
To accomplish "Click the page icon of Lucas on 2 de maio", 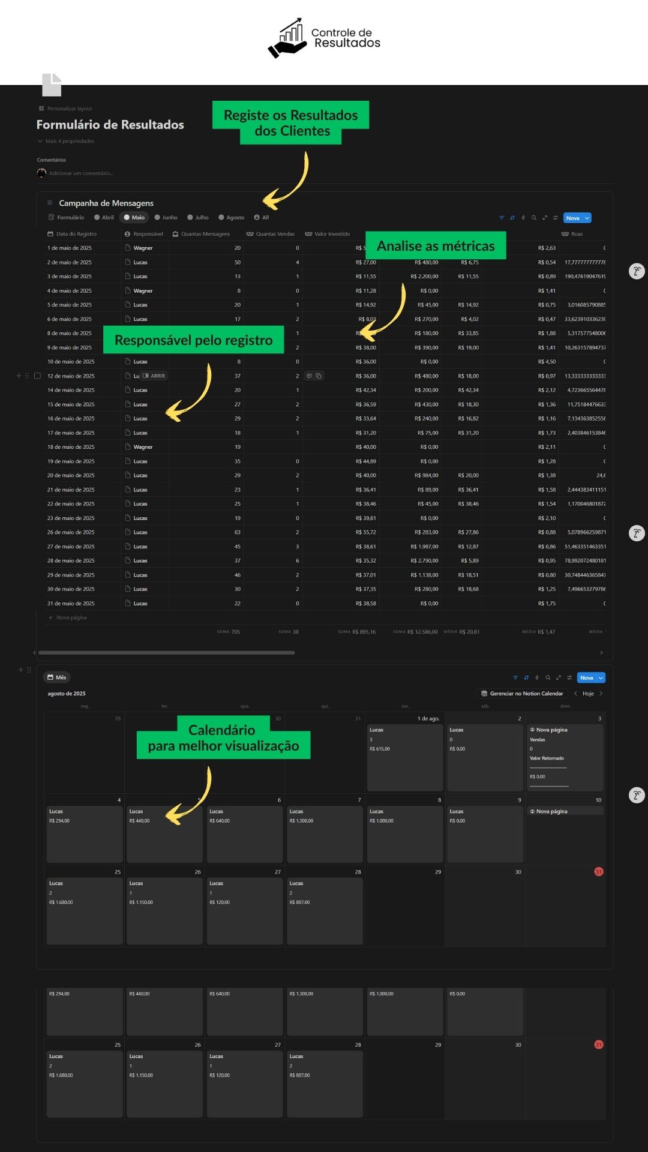I will 128,262.
